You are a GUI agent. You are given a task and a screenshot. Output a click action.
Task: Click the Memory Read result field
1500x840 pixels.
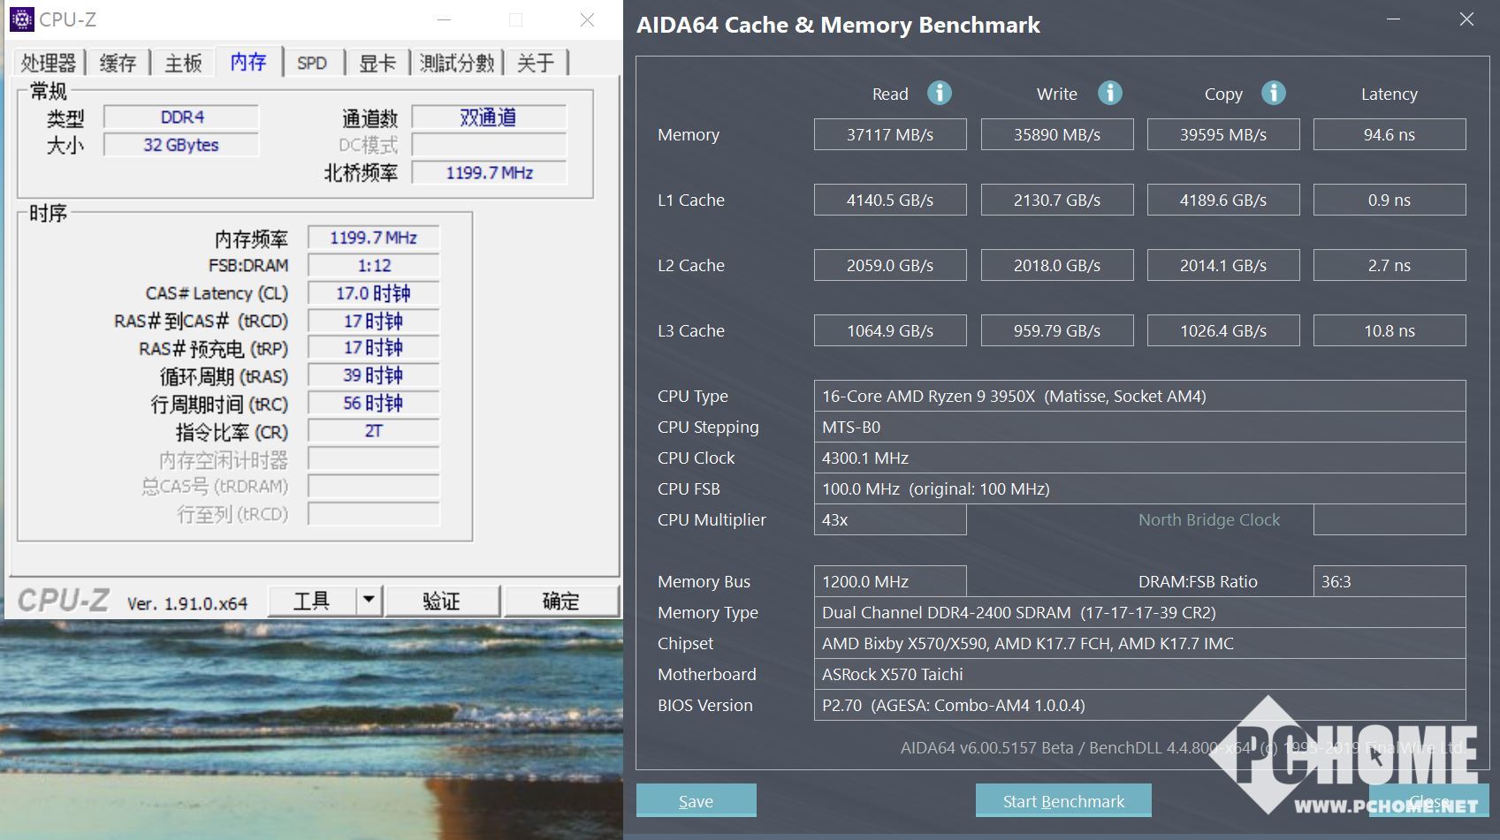[x=890, y=135]
